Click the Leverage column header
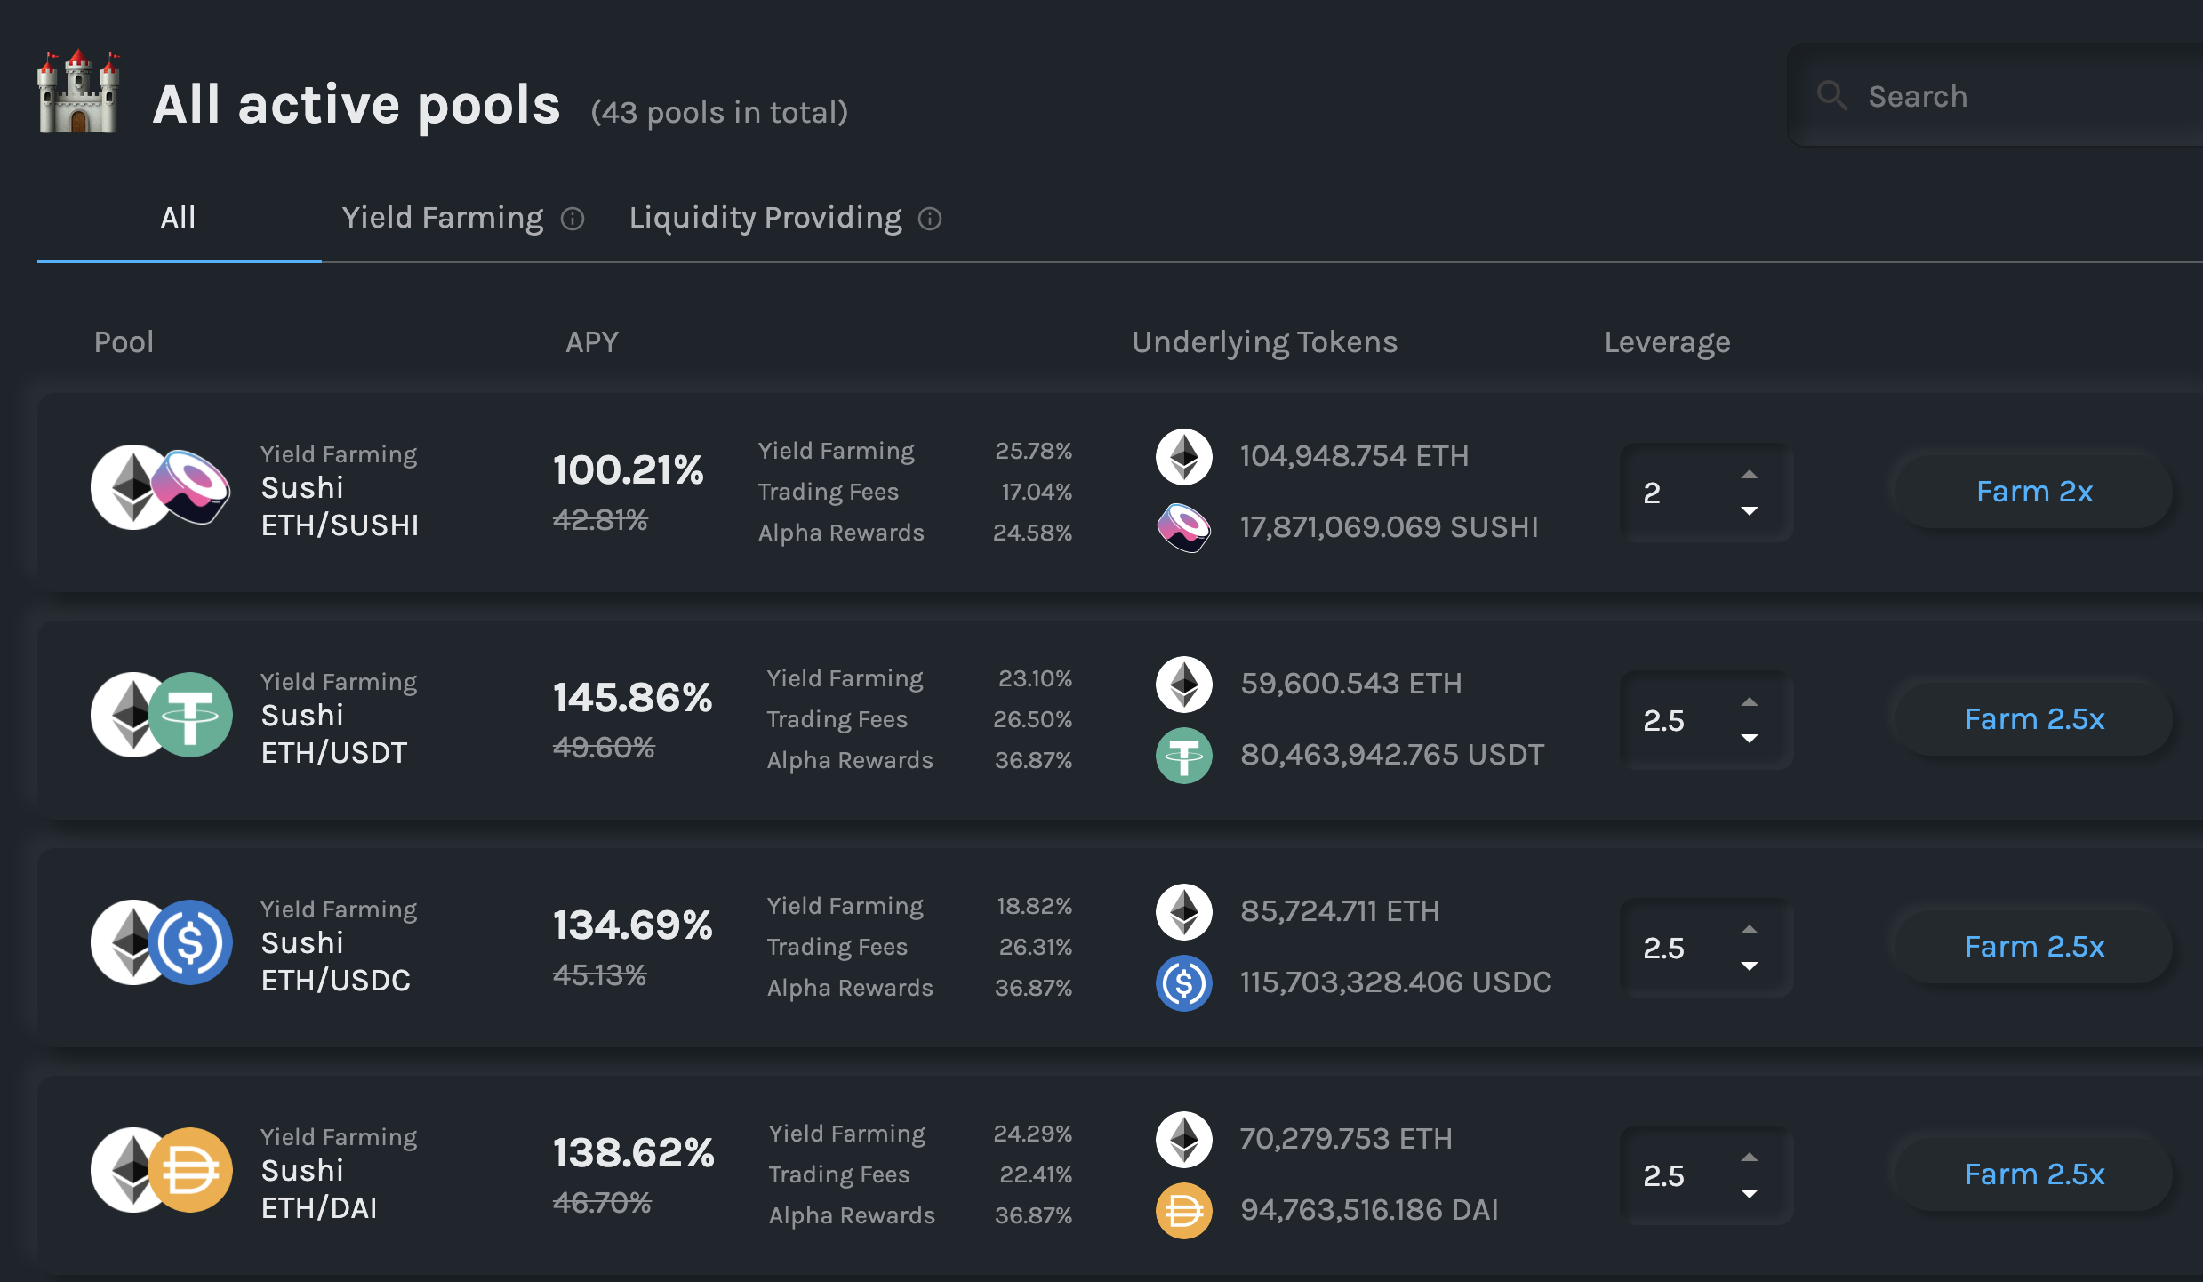This screenshot has height=1282, width=2203. tap(1667, 343)
